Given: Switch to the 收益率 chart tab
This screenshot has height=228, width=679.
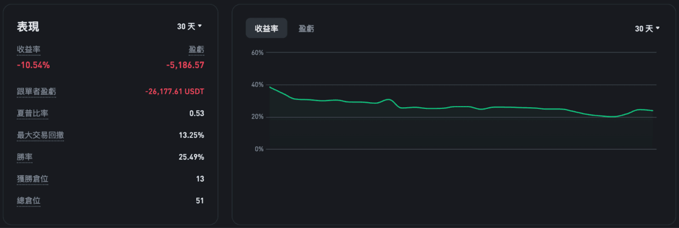Looking at the screenshot, I should tap(267, 29).
